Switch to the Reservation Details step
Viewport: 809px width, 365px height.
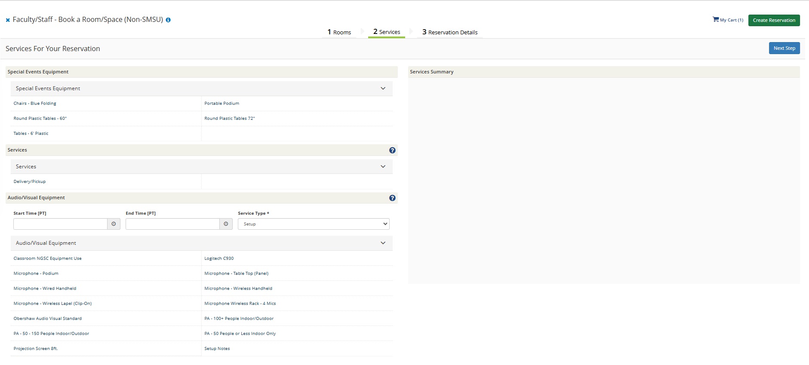click(x=449, y=32)
